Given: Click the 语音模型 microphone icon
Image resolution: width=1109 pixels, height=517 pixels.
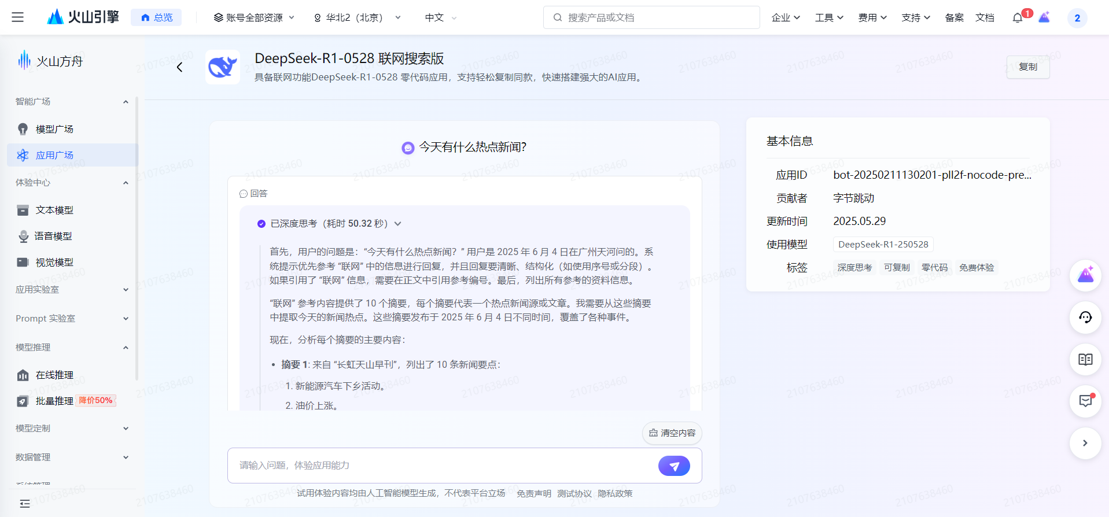Looking at the screenshot, I should 23,236.
